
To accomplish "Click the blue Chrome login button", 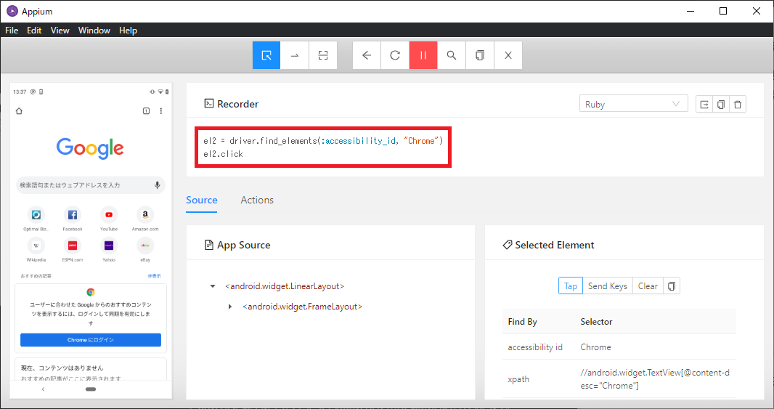I will [x=91, y=340].
